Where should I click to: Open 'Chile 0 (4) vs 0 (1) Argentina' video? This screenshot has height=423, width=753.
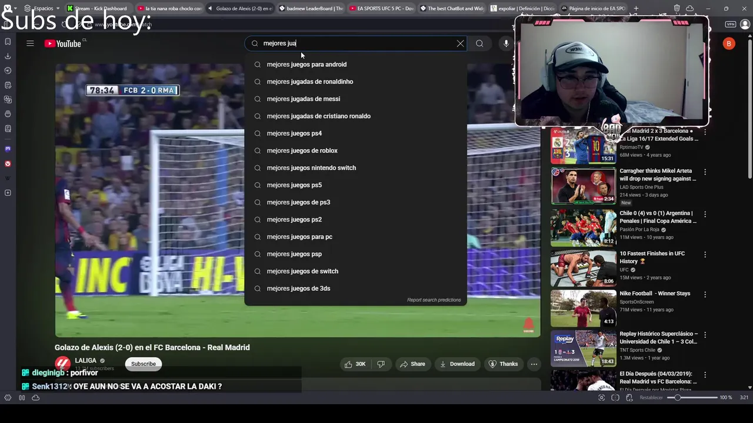click(658, 217)
